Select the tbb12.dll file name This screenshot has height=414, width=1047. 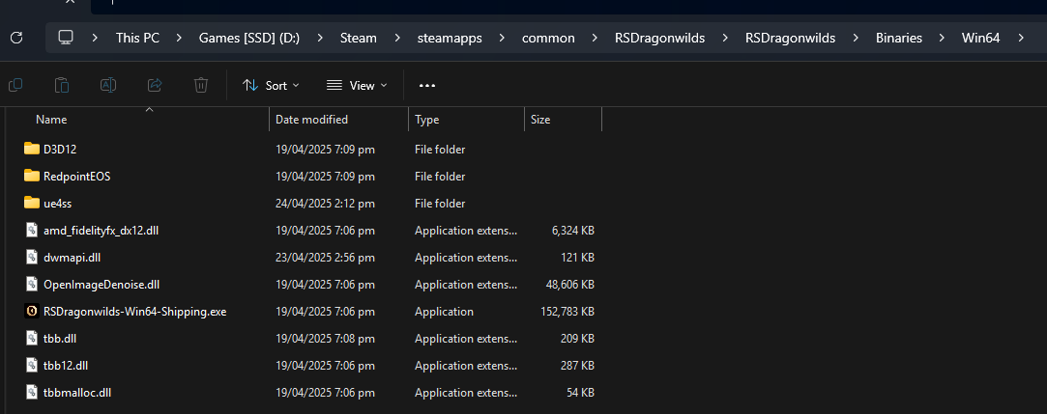point(66,366)
